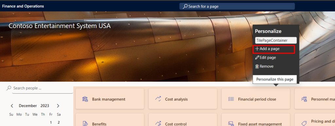Click the Fixed asset management tile icon
The height and width of the screenshot is (126, 335).
point(231,124)
